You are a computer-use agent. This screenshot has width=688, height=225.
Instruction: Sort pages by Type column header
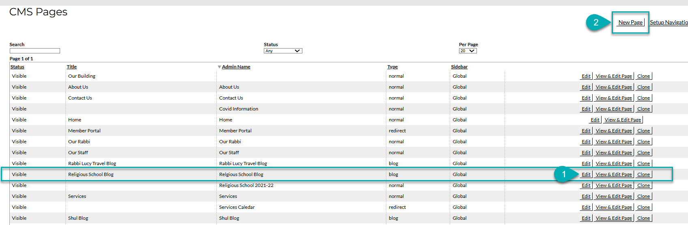392,67
